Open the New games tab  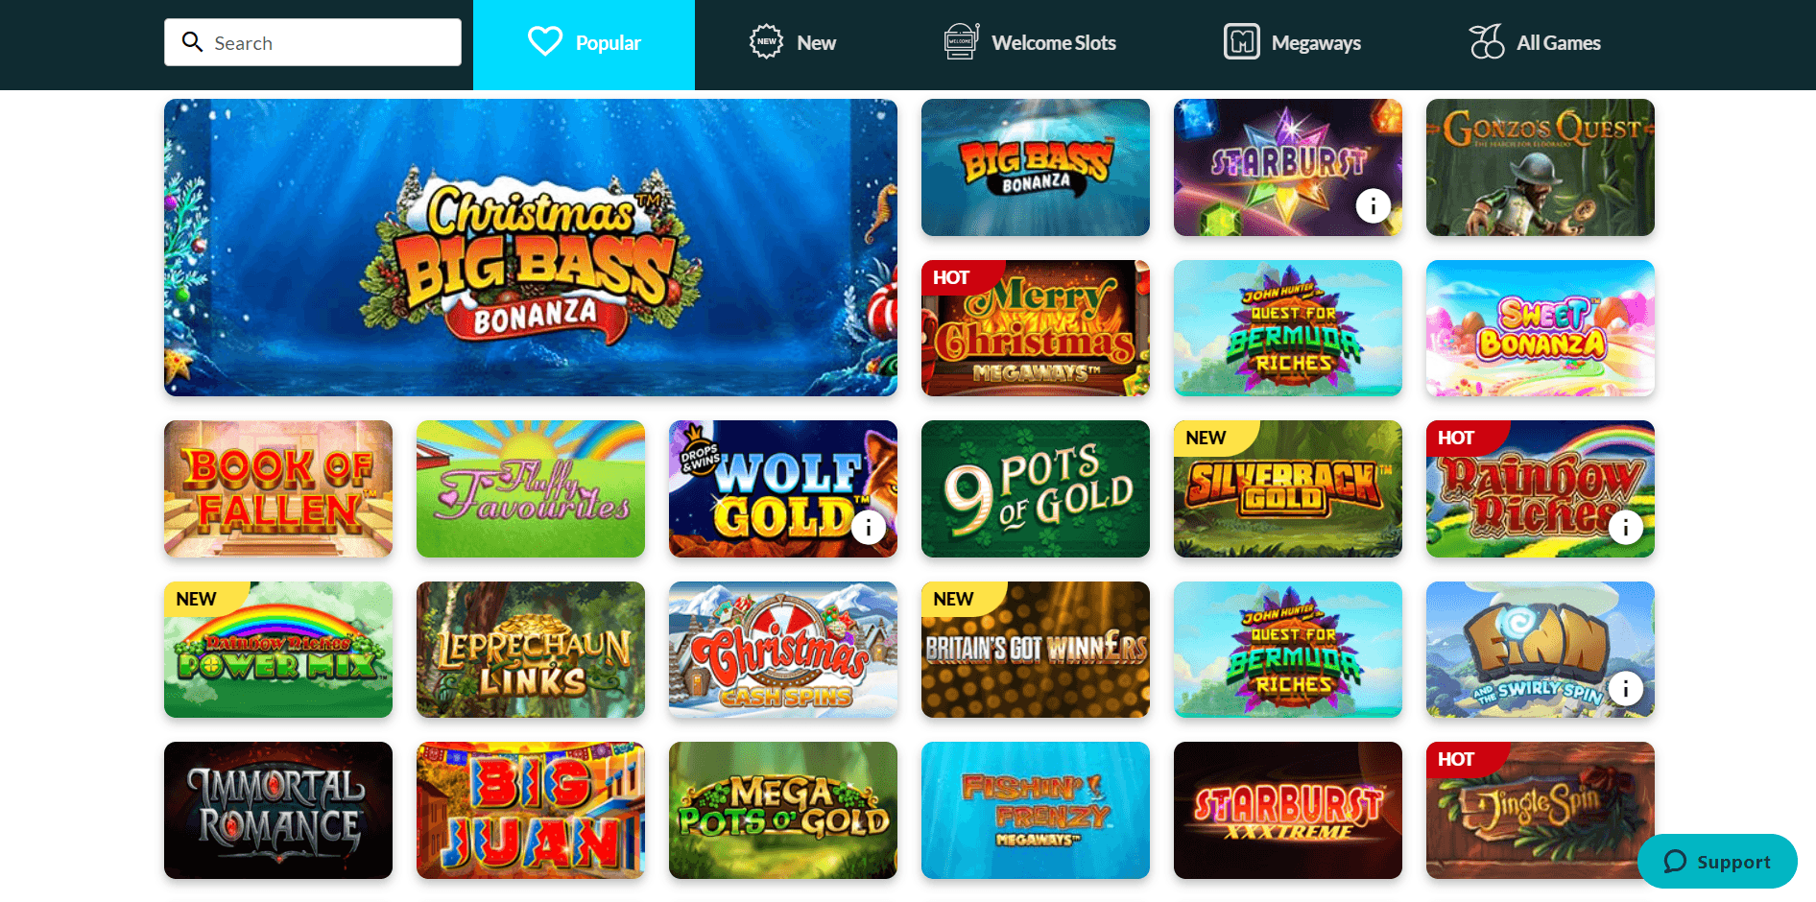(x=793, y=42)
